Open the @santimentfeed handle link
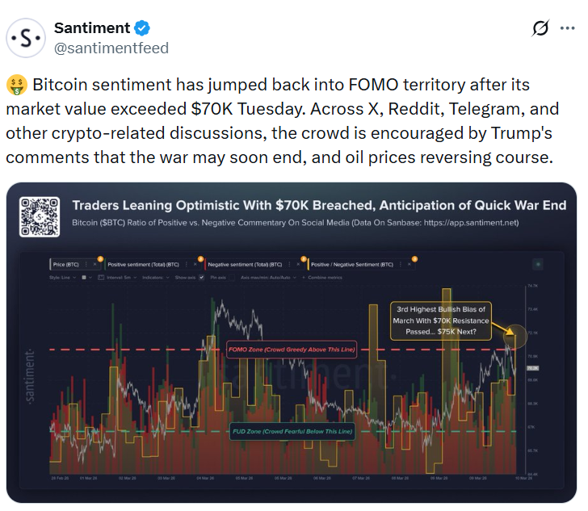The height and width of the screenshot is (511, 588). tap(111, 48)
